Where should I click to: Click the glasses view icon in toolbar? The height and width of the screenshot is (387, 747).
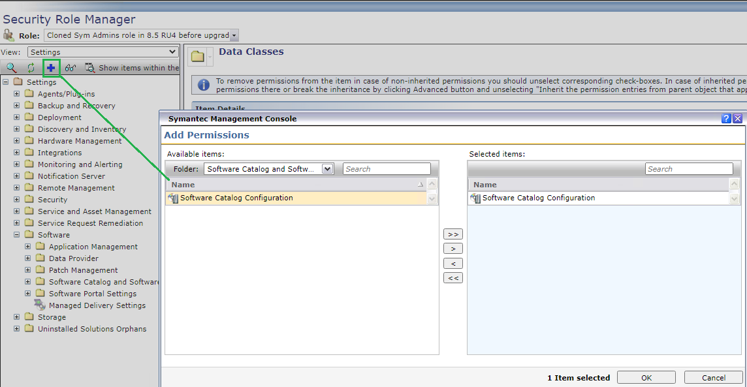point(71,67)
